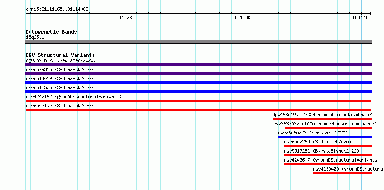Click the 15q25.1 band label

[x=35, y=37]
